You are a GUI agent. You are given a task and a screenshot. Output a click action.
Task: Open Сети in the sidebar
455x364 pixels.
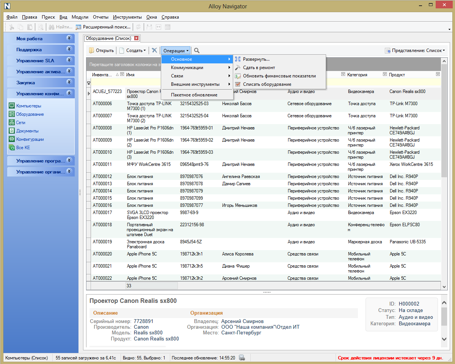17,123
